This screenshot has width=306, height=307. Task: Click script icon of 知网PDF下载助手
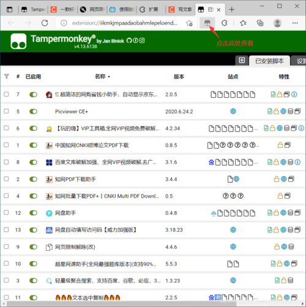click(x=49, y=179)
